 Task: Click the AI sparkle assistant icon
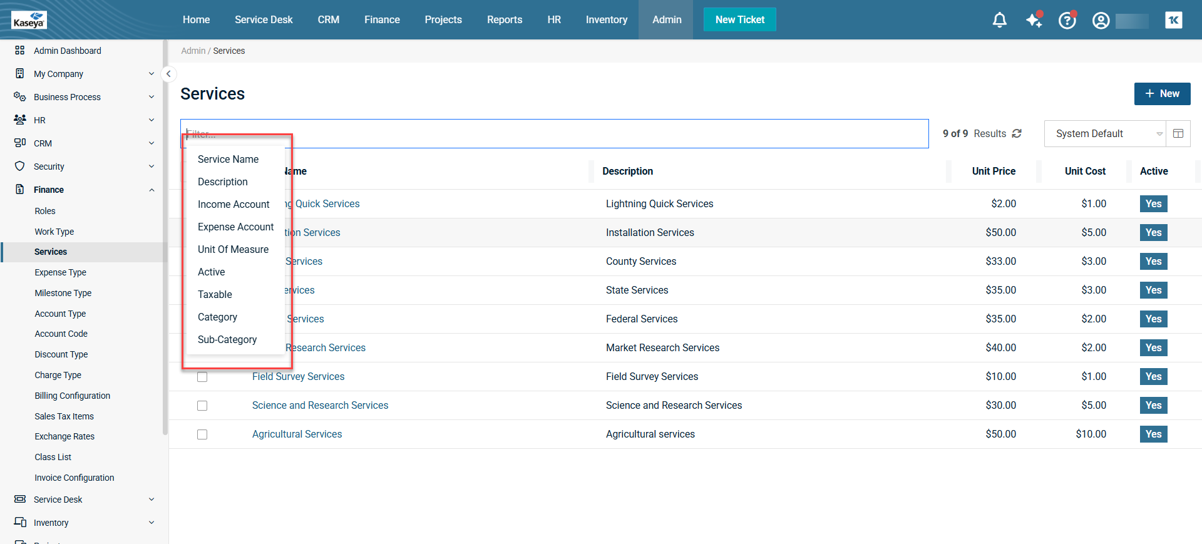[1034, 20]
